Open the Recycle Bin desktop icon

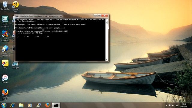point(5,6)
